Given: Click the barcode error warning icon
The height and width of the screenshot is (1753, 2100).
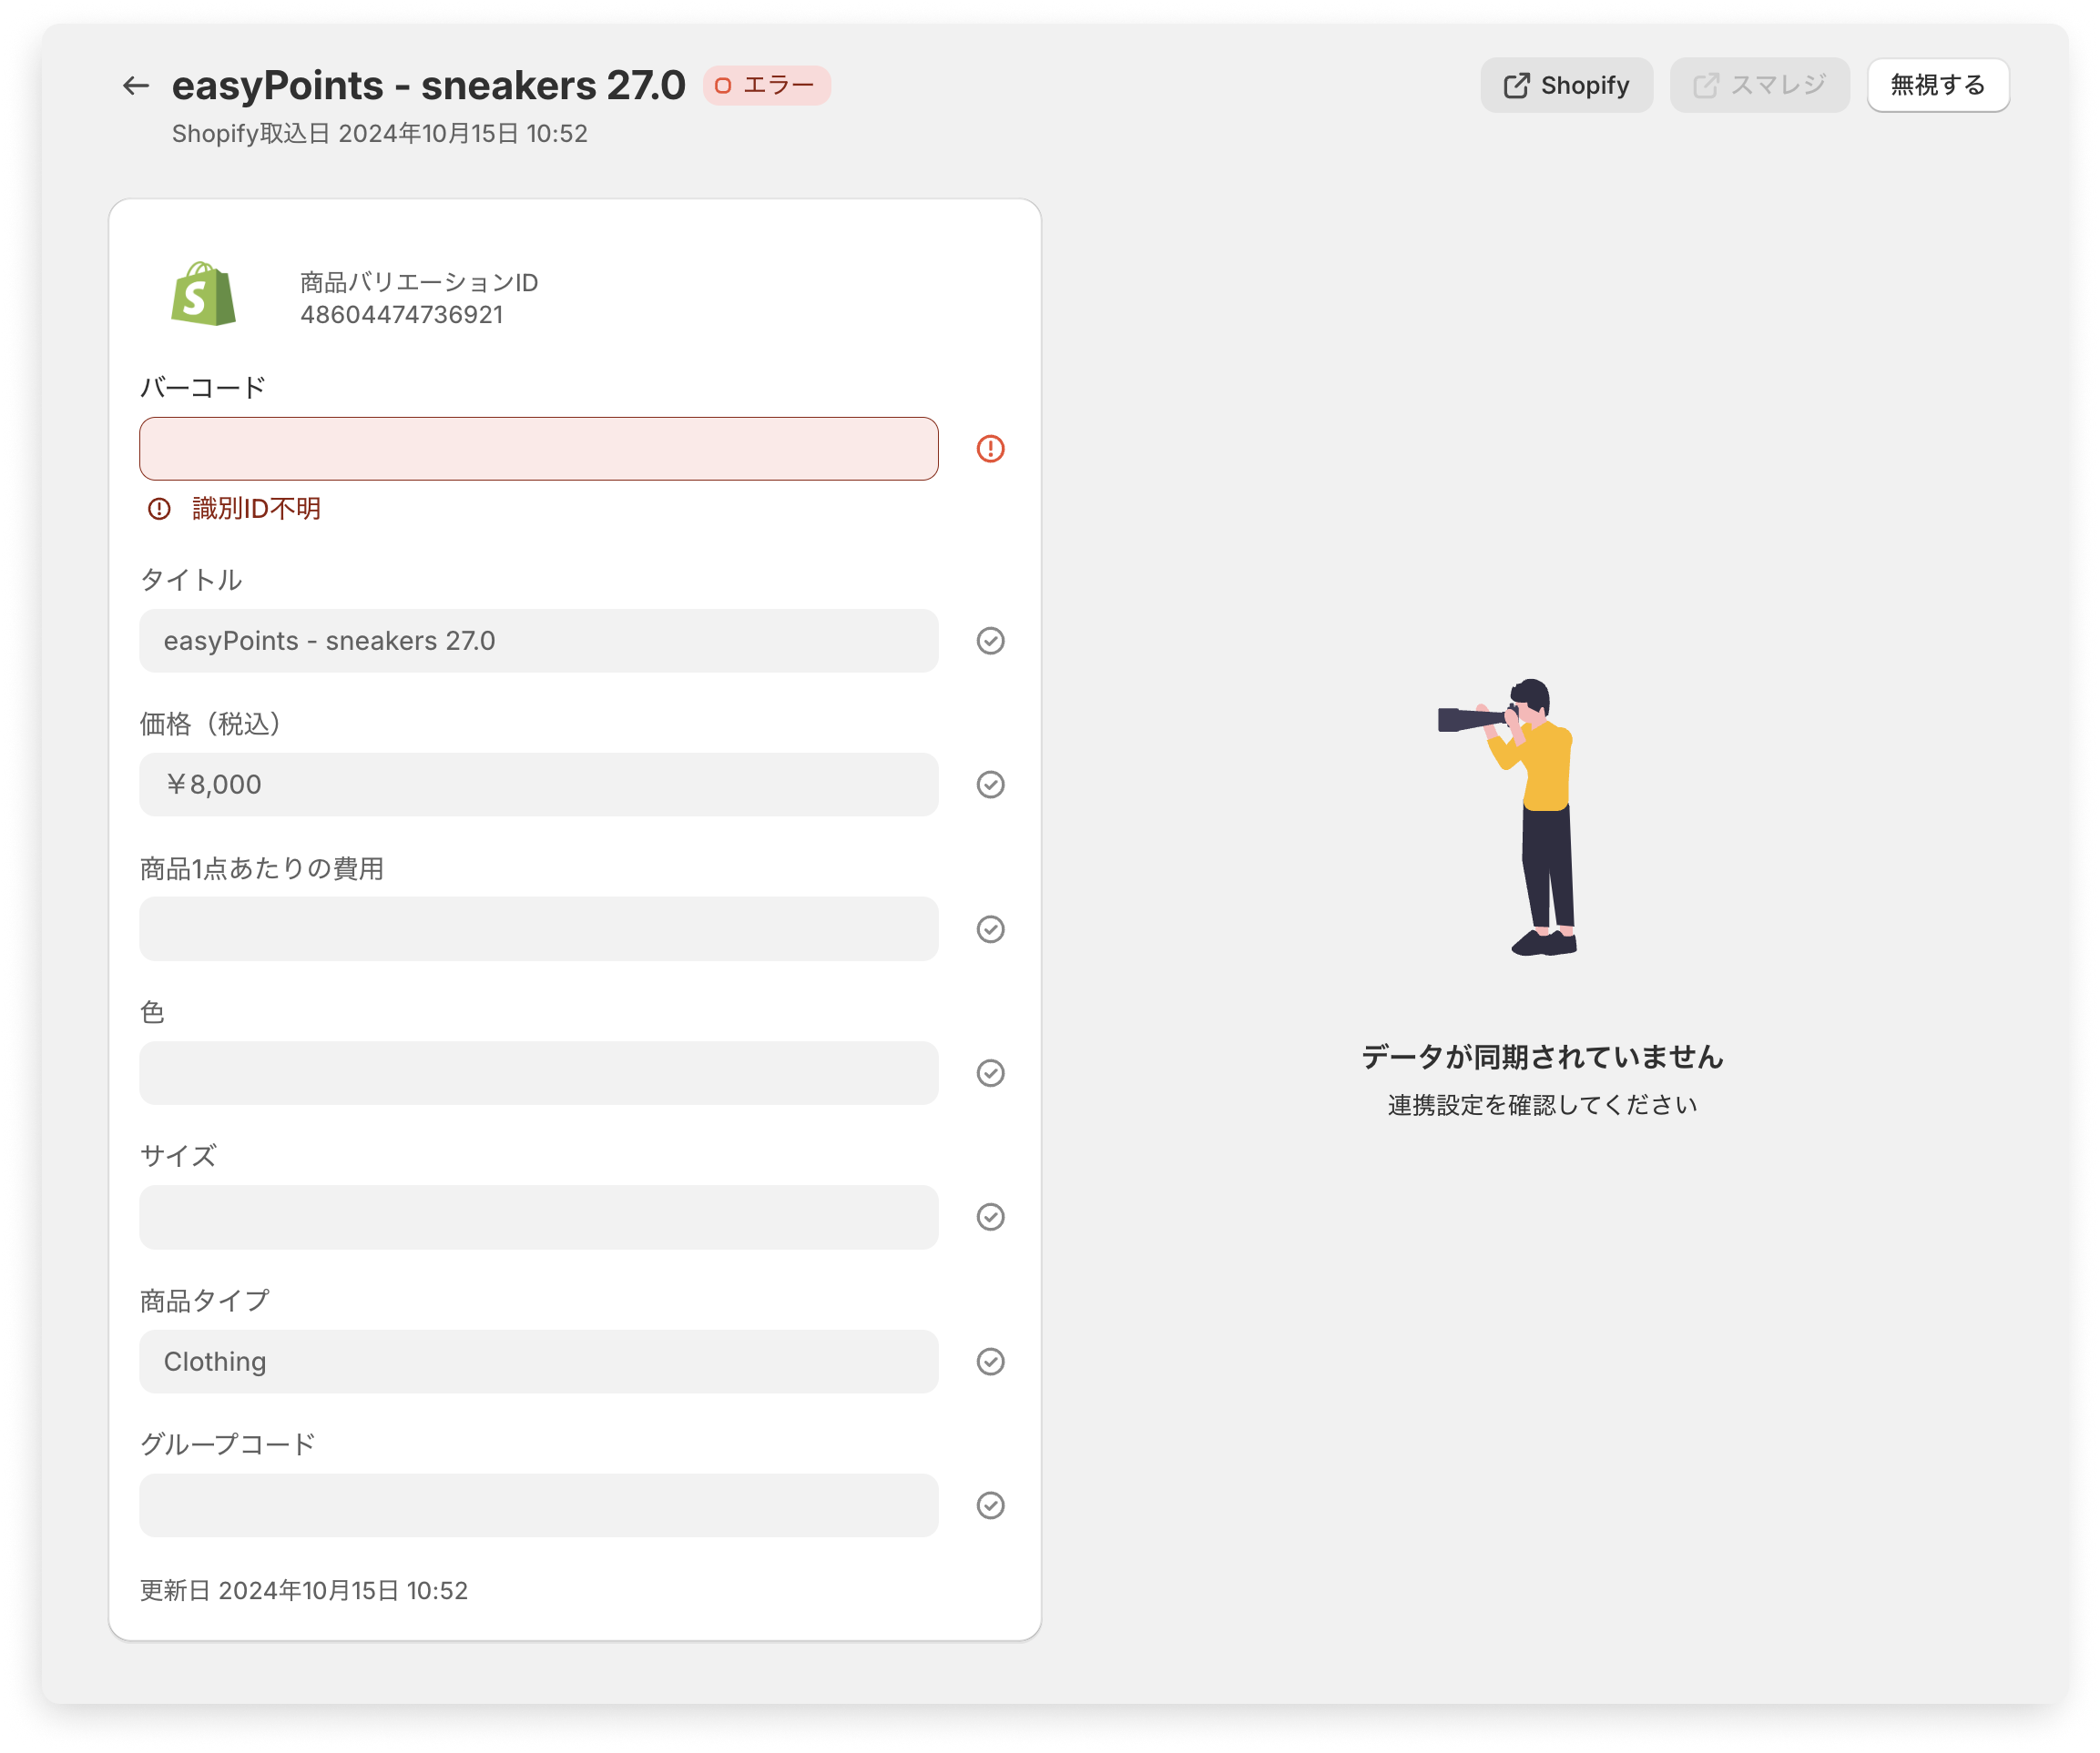Looking at the screenshot, I should tap(990, 449).
